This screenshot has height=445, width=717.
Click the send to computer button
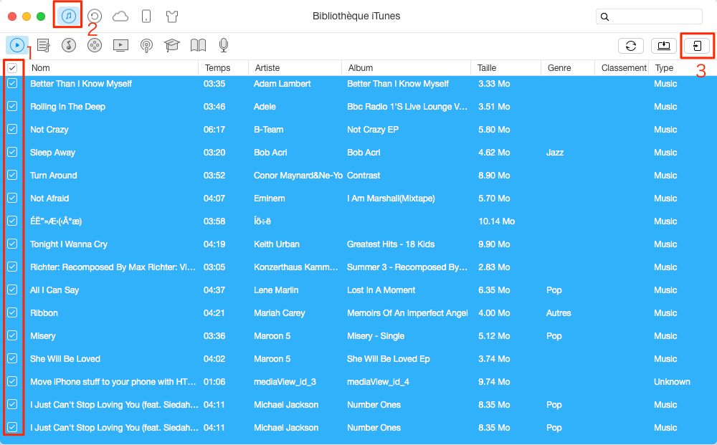tap(663, 46)
